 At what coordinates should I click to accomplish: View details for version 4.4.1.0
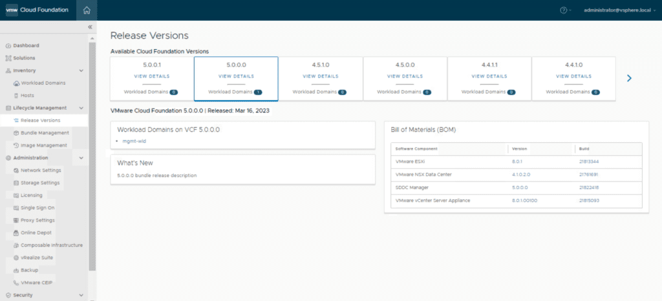click(x=574, y=76)
